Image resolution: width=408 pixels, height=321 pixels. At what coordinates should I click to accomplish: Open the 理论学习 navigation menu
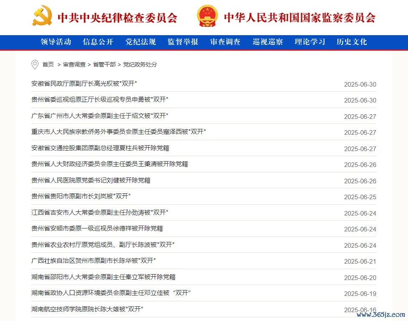pyautogui.click(x=310, y=42)
